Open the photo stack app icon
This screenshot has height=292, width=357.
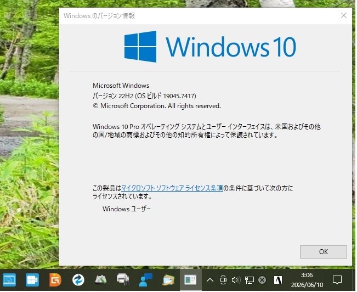(168, 280)
